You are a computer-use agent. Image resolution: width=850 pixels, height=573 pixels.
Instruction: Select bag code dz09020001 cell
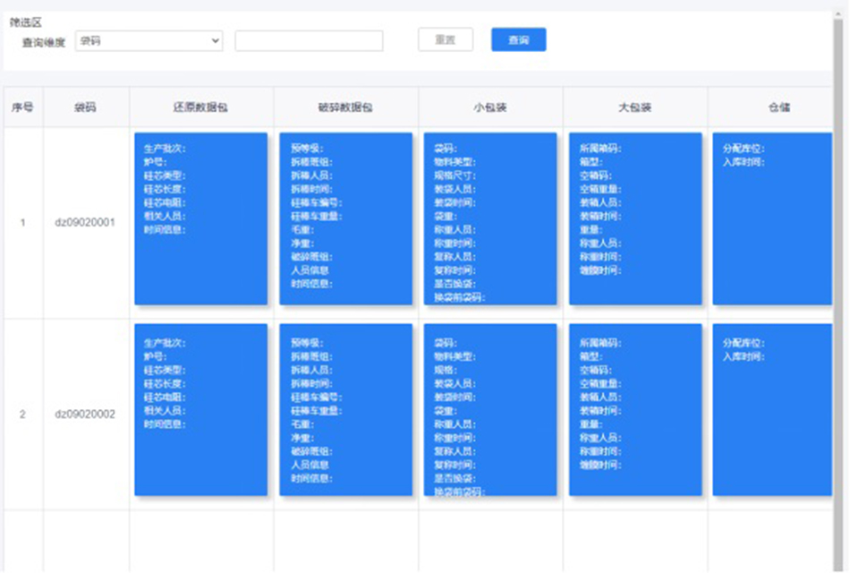[x=86, y=223]
